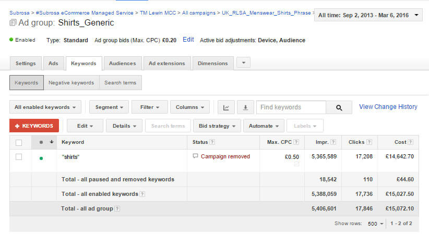Image resolution: width=429 pixels, height=235 pixels.
Task: Open UK_RLSA_Menswear_Shirts_Phrase breadcrumb link
Action: pos(266,13)
